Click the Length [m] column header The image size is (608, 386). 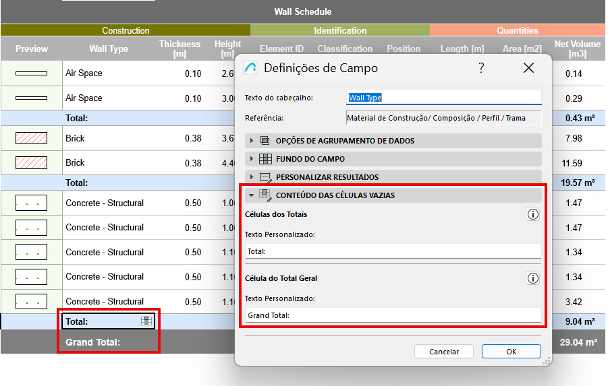click(462, 49)
